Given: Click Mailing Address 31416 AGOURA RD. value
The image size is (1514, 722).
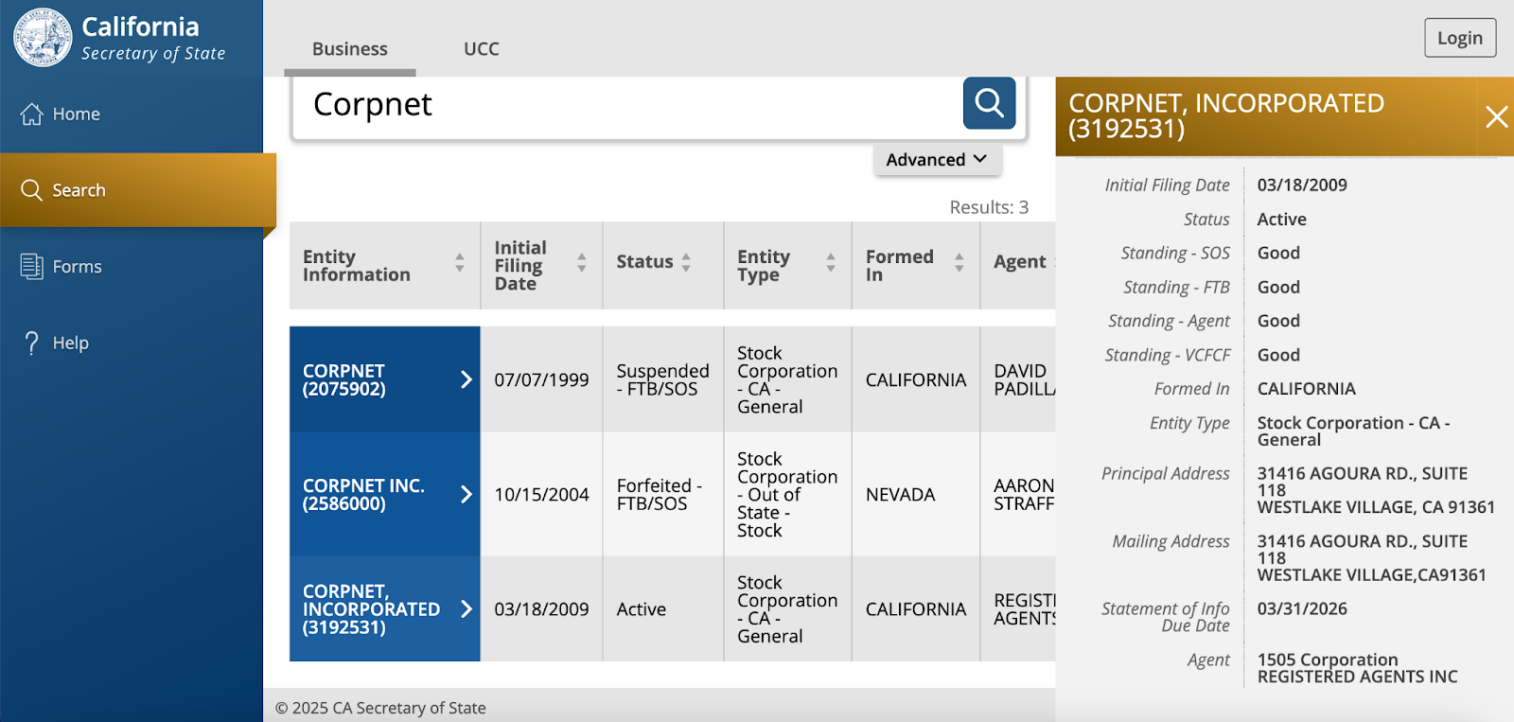Looking at the screenshot, I should point(1372,558).
